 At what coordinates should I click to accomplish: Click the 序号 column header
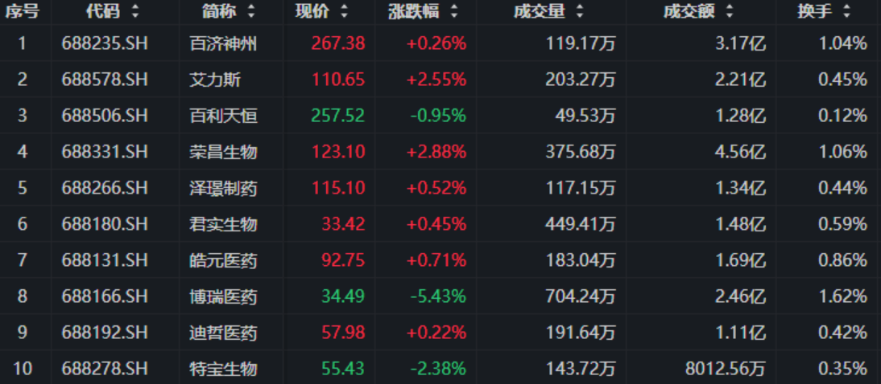pyautogui.click(x=23, y=11)
